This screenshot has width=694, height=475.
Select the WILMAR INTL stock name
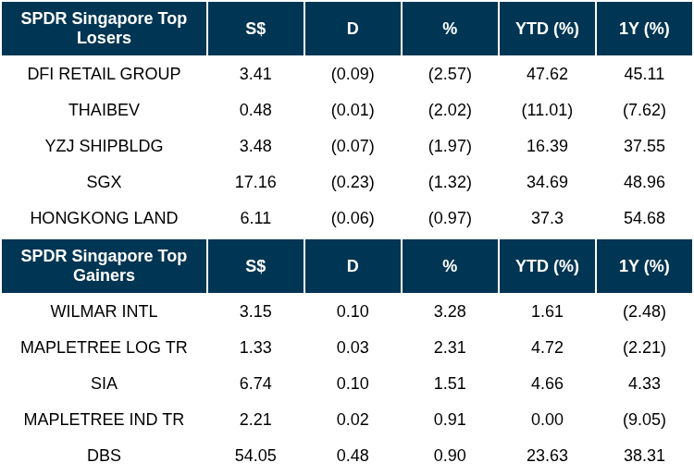(x=104, y=311)
